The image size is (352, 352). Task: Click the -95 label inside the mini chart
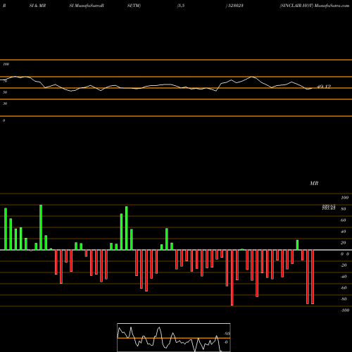pos(227,334)
